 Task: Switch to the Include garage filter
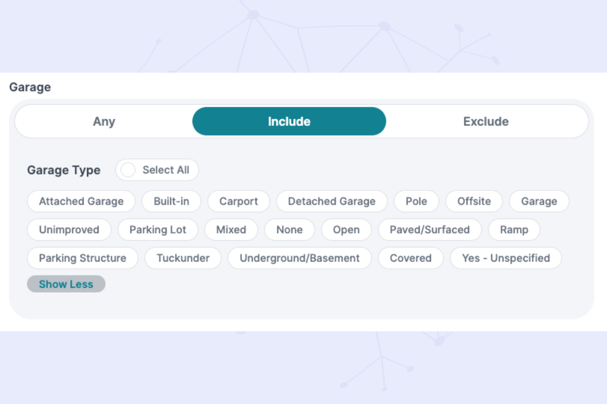pos(289,121)
